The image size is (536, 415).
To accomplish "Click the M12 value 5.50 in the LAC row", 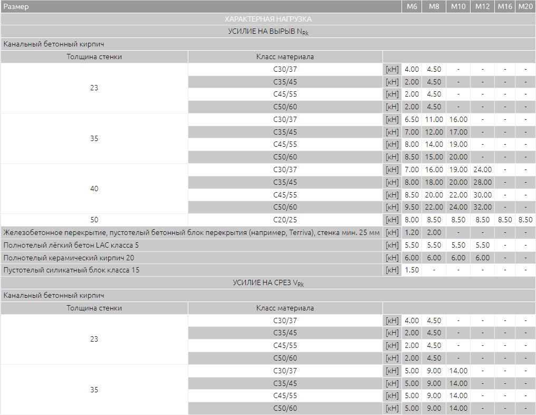I will pyautogui.click(x=482, y=246).
